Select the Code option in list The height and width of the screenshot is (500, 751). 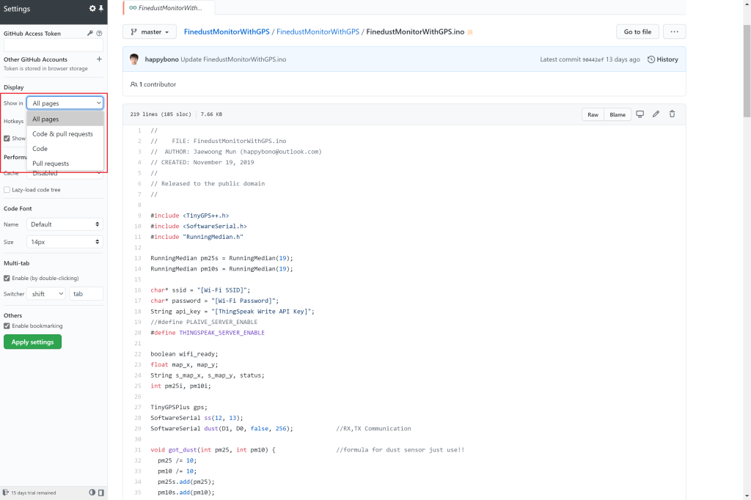[x=65, y=149]
